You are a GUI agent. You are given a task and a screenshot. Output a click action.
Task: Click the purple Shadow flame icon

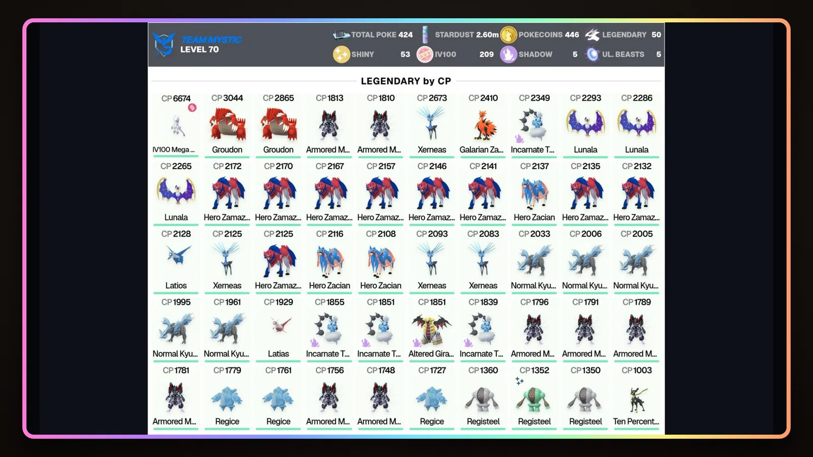[x=509, y=54]
